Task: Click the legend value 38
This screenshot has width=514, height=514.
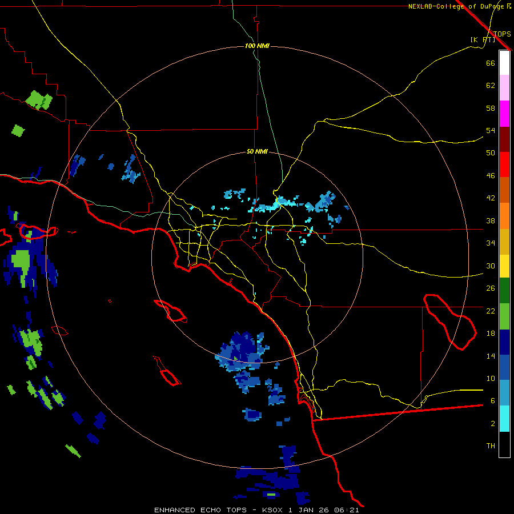Action: click(x=491, y=220)
